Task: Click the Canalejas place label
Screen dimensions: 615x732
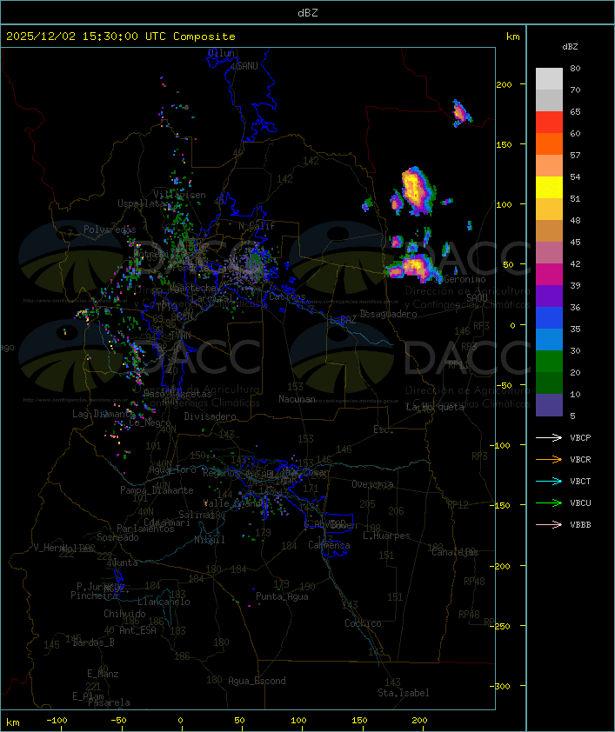Action: [455, 552]
